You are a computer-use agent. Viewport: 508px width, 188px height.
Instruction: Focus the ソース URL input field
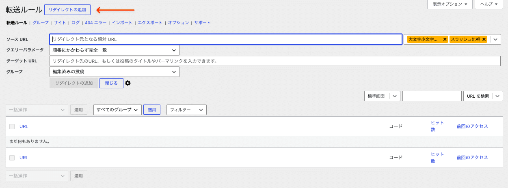(x=226, y=39)
